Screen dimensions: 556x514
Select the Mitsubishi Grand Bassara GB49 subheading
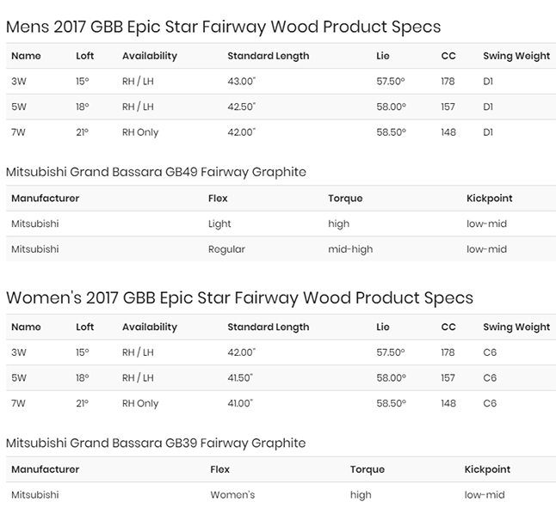point(156,172)
